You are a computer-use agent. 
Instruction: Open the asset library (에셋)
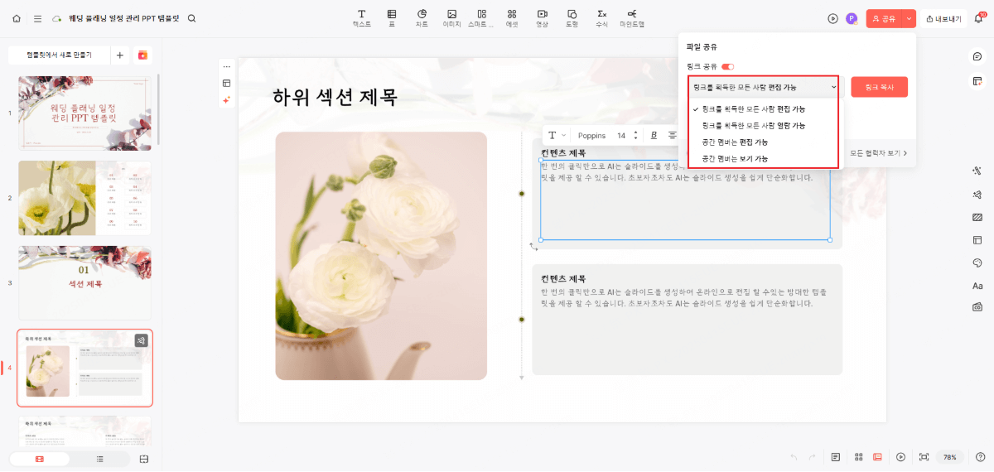click(x=512, y=18)
